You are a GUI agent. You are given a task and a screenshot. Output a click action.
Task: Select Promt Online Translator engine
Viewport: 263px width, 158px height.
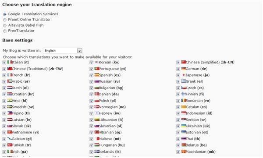[5, 20]
